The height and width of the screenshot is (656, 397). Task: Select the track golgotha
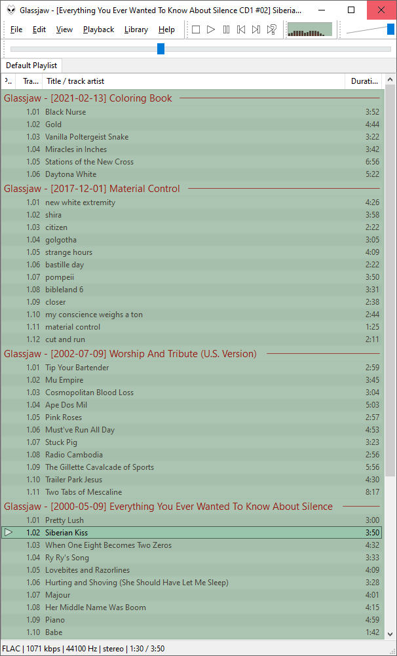click(193, 240)
